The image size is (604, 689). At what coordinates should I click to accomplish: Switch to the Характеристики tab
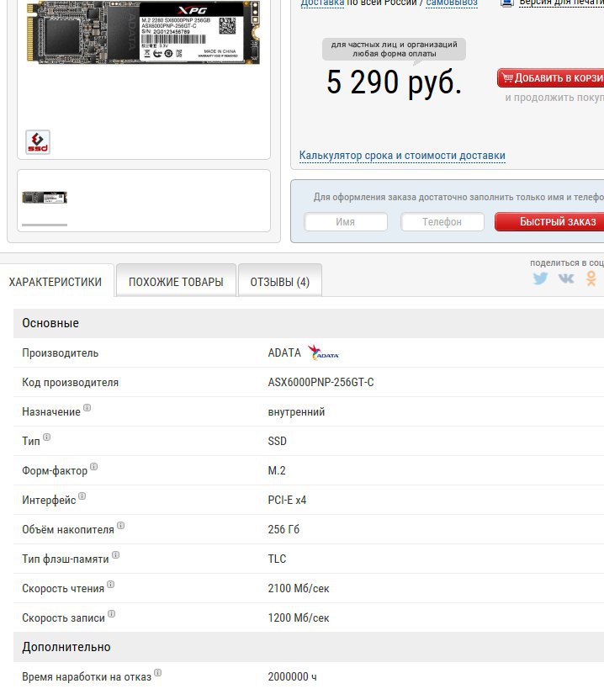56,282
